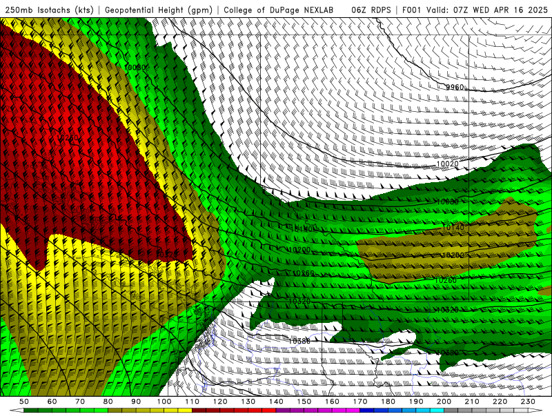
Task: Click the color scale label 150
Action: click(304, 402)
